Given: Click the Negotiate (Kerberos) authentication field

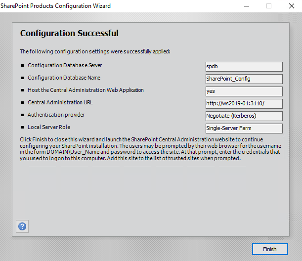Looking at the screenshot, I should [244, 116].
